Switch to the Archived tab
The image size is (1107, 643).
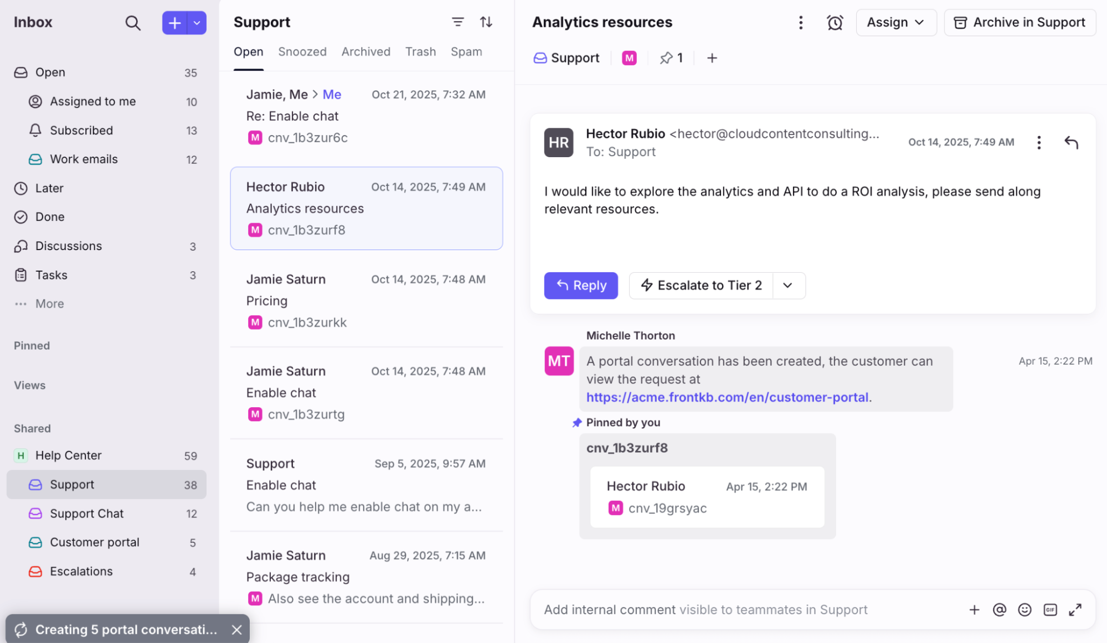365,52
